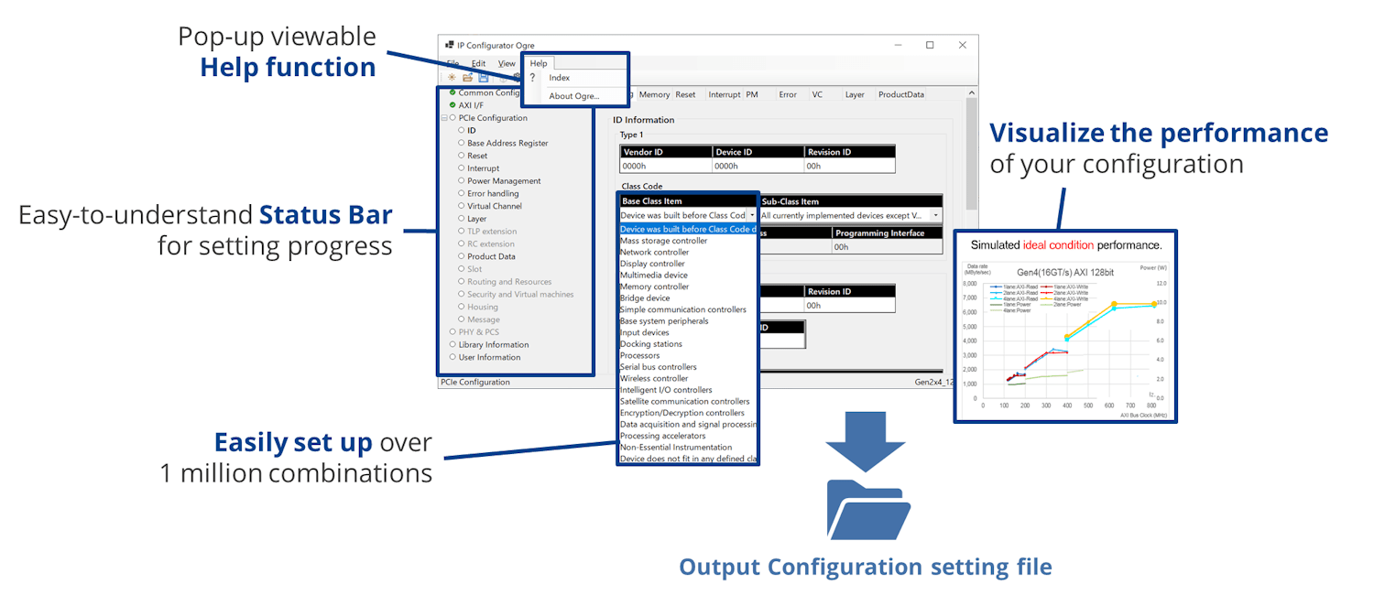Choose Network controller from class list
Screen dimensions: 1374x595
coord(654,253)
